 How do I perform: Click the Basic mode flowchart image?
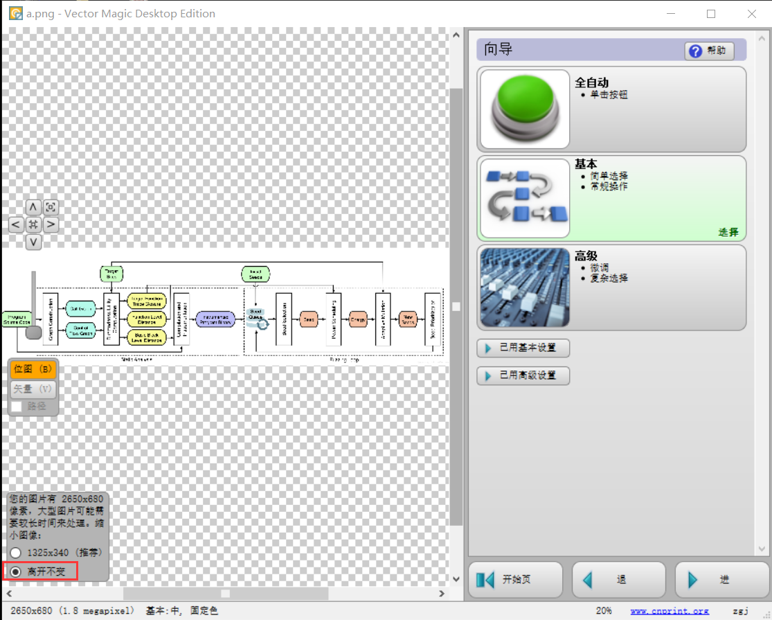pos(525,198)
